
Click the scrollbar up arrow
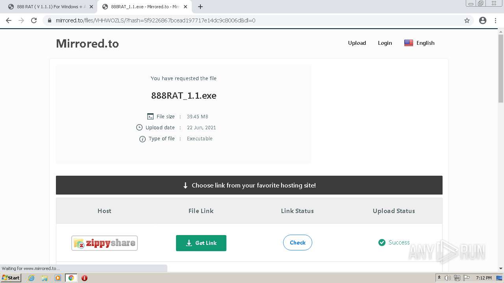click(x=501, y=31)
